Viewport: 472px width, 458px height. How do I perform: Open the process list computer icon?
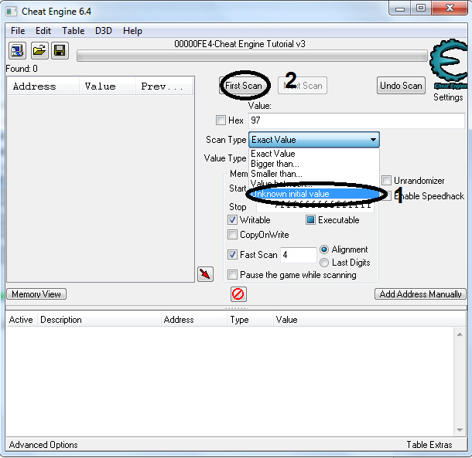(x=17, y=50)
